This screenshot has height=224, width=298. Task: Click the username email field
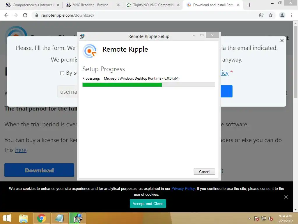[67, 92]
